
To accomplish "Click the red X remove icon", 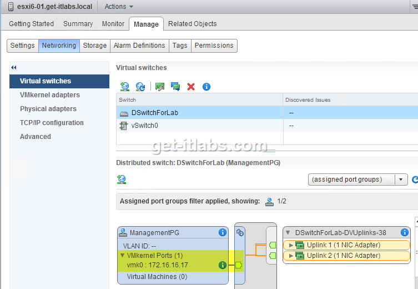I will point(191,87).
